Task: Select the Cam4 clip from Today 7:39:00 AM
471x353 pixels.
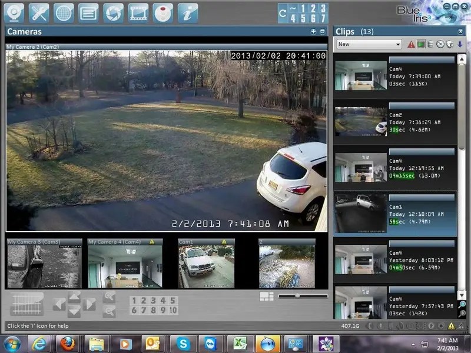Action: point(395,76)
